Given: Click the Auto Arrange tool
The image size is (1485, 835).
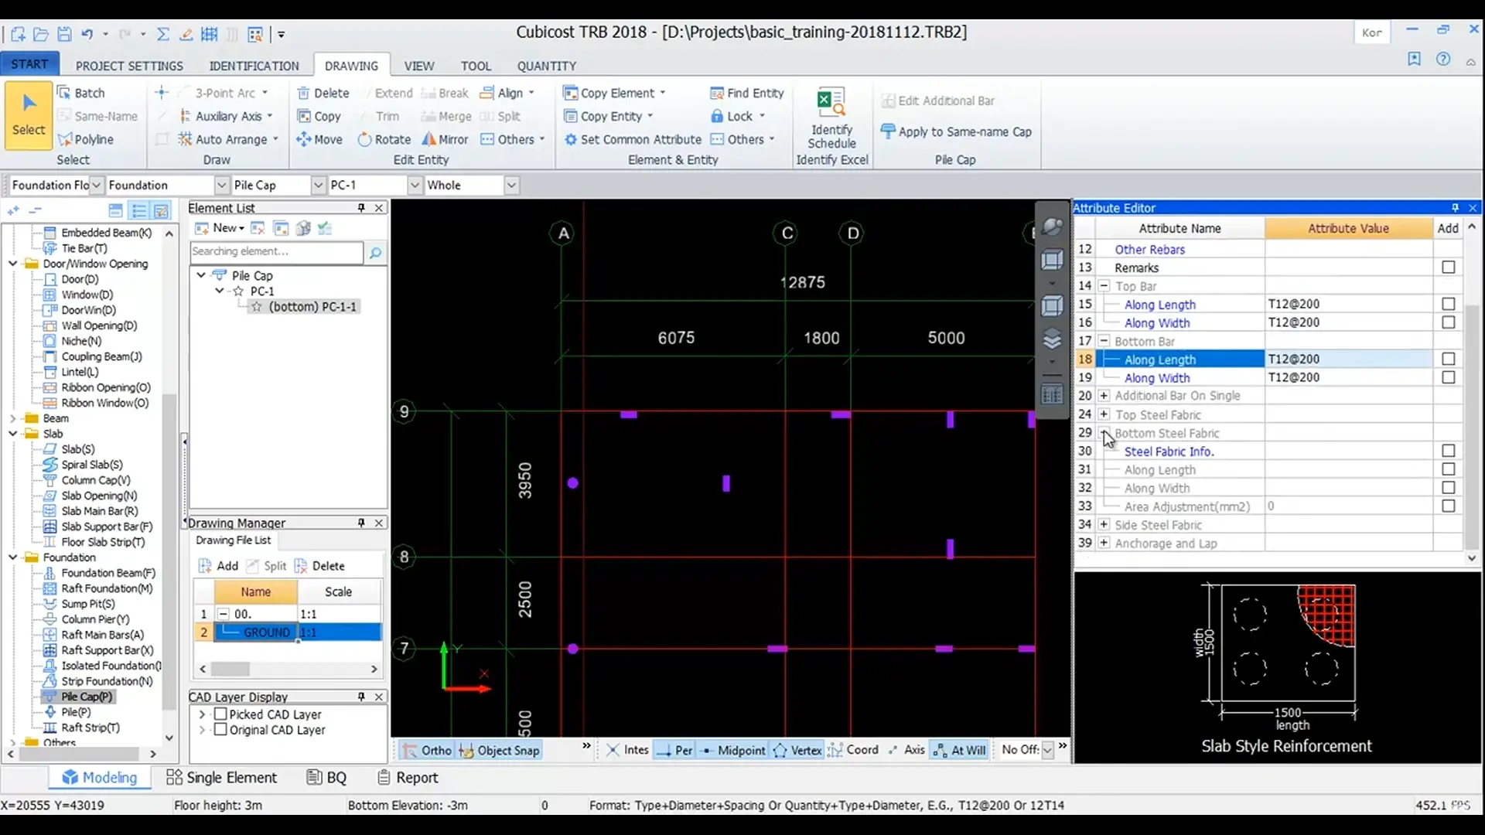Looking at the screenshot, I should tap(229, 139).
